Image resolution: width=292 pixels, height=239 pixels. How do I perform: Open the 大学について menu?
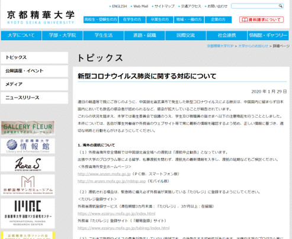[21, 35]
